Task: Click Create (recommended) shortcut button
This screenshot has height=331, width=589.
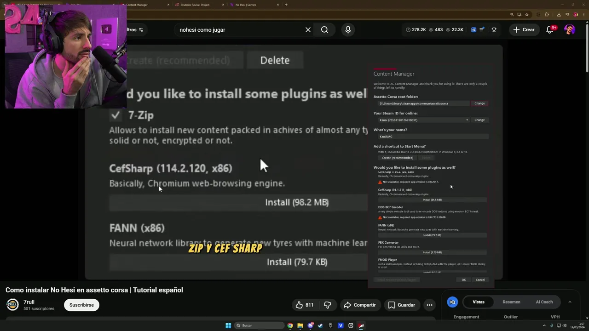Action: tap(398, 158)
